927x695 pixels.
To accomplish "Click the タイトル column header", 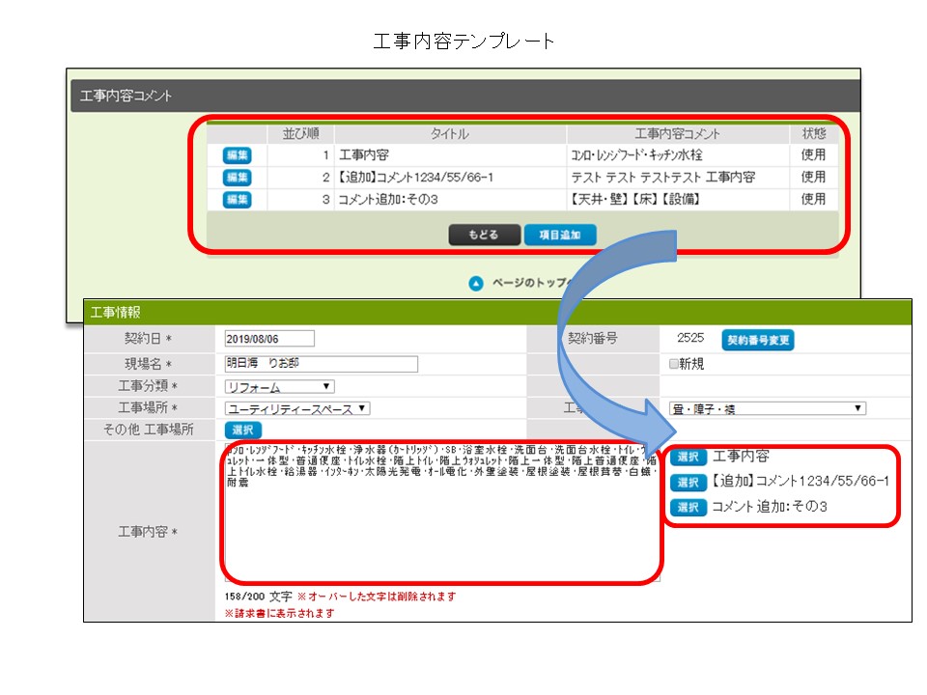I will (x=449, y=133).
